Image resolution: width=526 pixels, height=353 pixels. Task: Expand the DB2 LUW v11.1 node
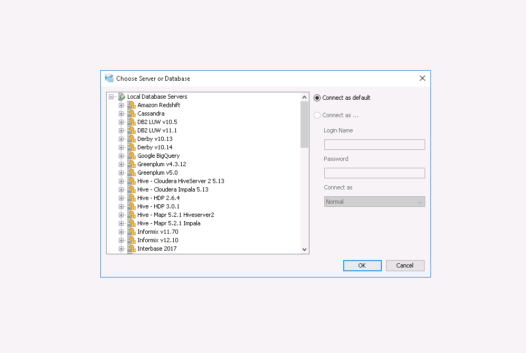pyautogui.click(x=121, y=130)
